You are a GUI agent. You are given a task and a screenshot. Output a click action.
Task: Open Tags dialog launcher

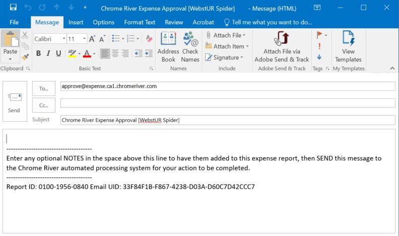(327, 68)
